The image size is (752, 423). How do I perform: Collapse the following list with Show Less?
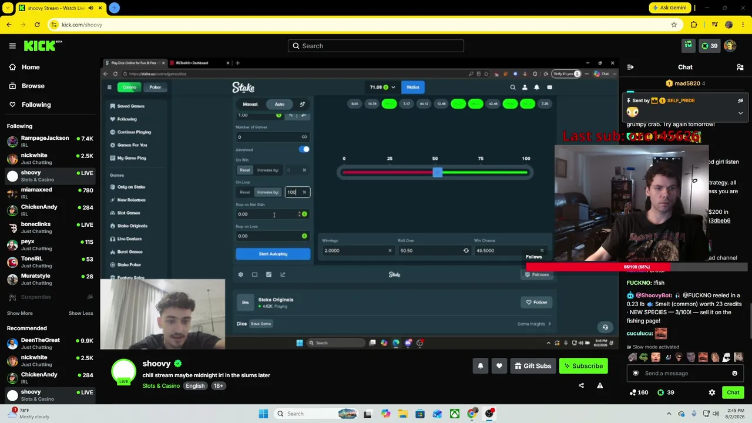click(x=80, y=313)
